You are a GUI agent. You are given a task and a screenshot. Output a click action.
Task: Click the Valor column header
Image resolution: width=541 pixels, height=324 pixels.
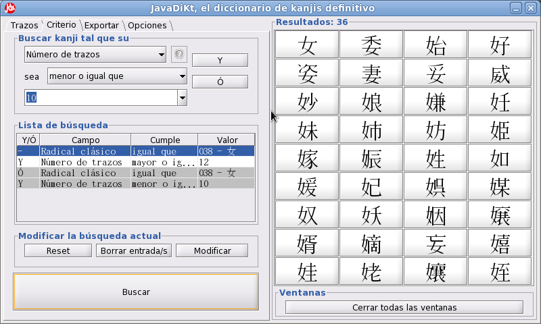[227, 140]
